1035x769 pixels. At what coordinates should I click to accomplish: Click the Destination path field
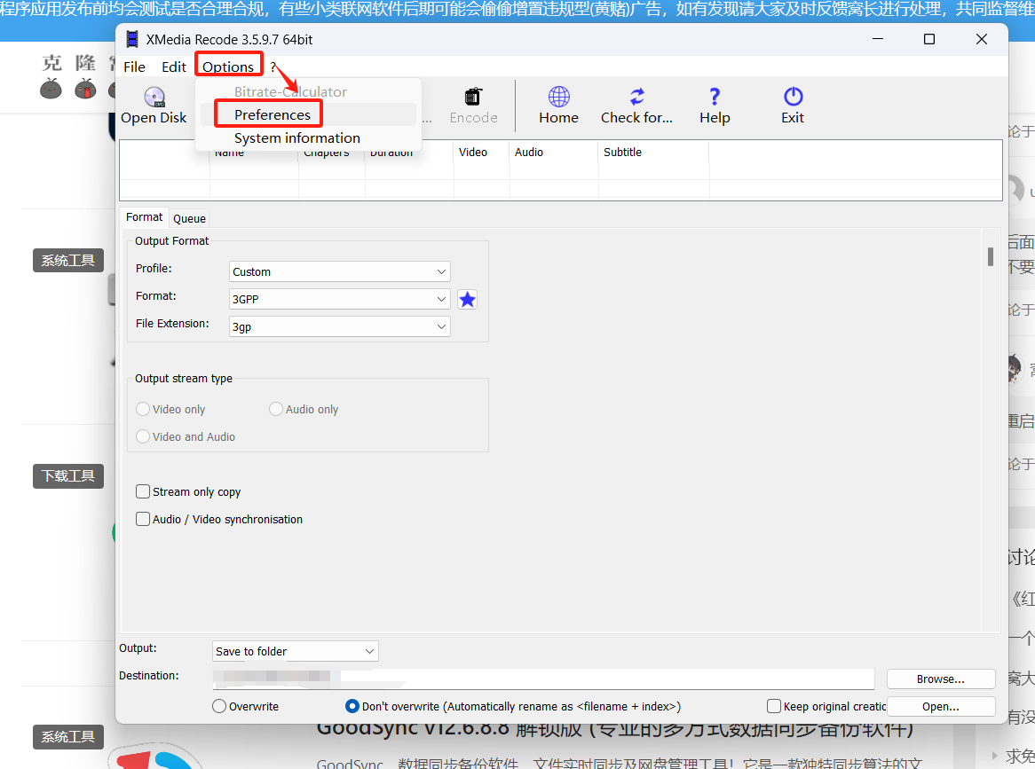point(542,679)
